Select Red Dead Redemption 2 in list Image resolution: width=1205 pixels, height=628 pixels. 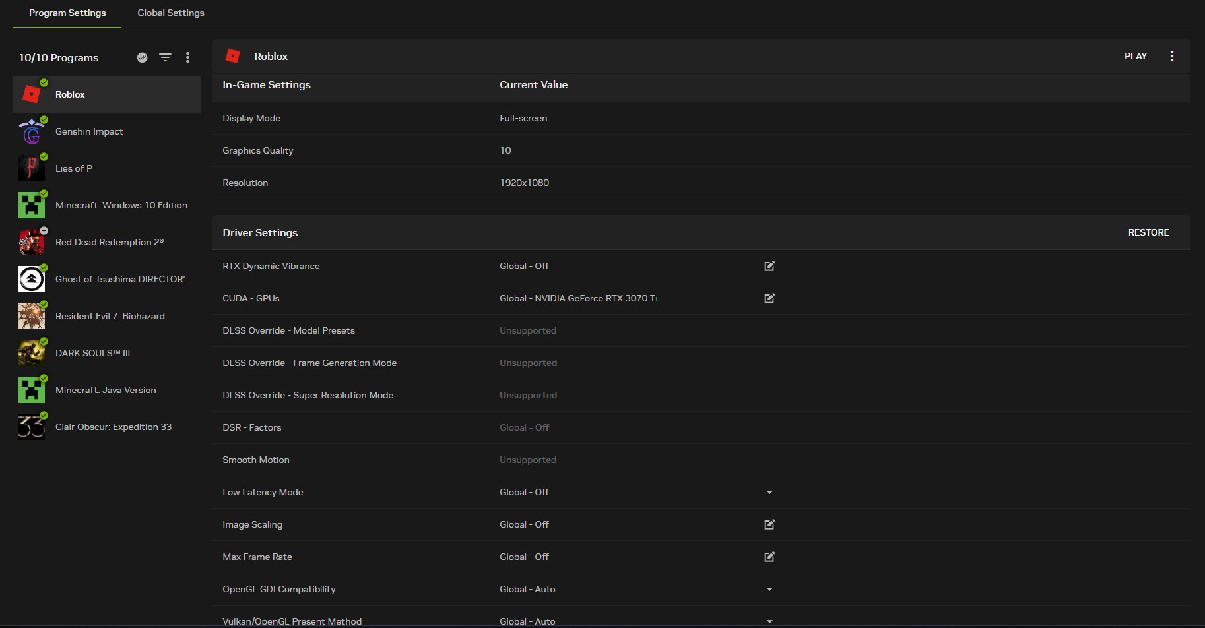(x=109, y=242)
